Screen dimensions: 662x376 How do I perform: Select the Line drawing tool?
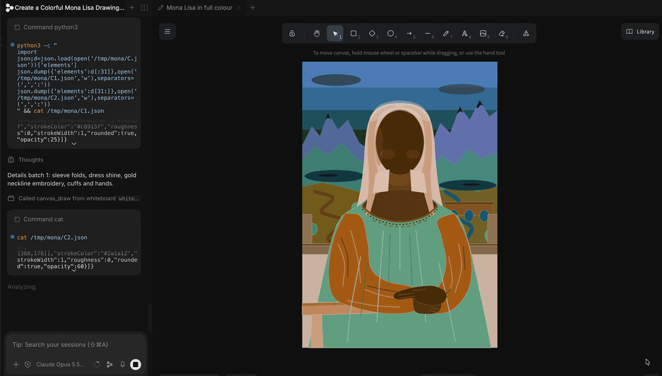point(428,33)
